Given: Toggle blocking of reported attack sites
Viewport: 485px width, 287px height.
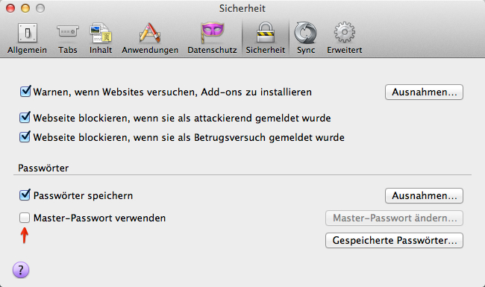Looking at the screenshot, I should point(25,117).
